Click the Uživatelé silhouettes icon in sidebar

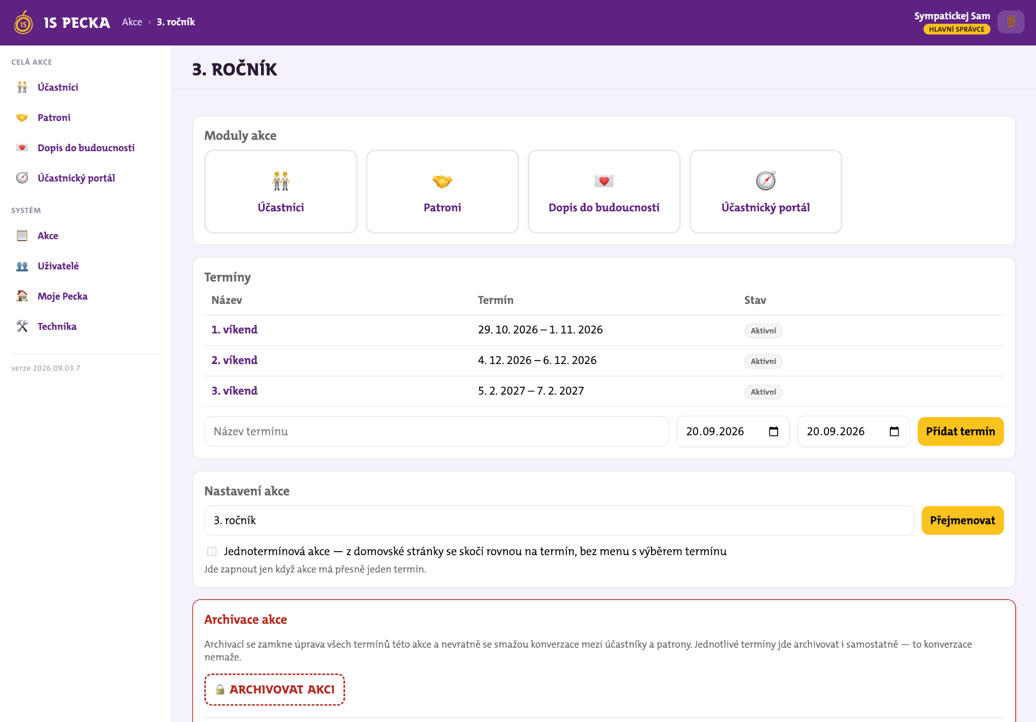[22, 266]
